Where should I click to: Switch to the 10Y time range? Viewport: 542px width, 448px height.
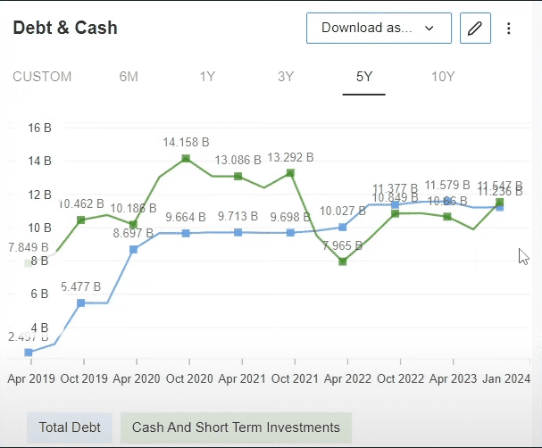coord(443,77)
